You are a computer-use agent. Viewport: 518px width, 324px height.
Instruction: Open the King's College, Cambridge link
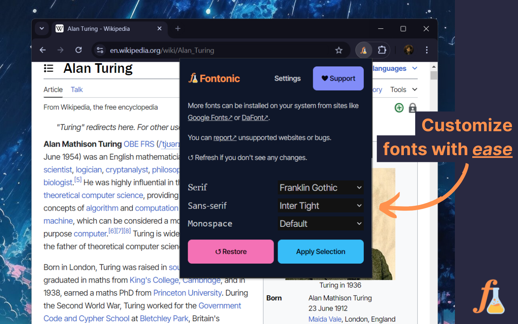pos(175,280)
